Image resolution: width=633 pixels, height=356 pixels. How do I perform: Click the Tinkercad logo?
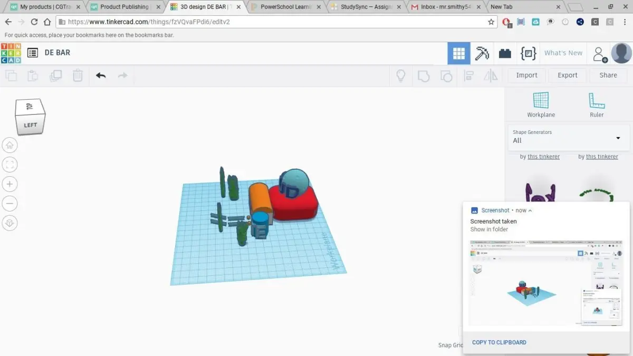coord(11,53)
